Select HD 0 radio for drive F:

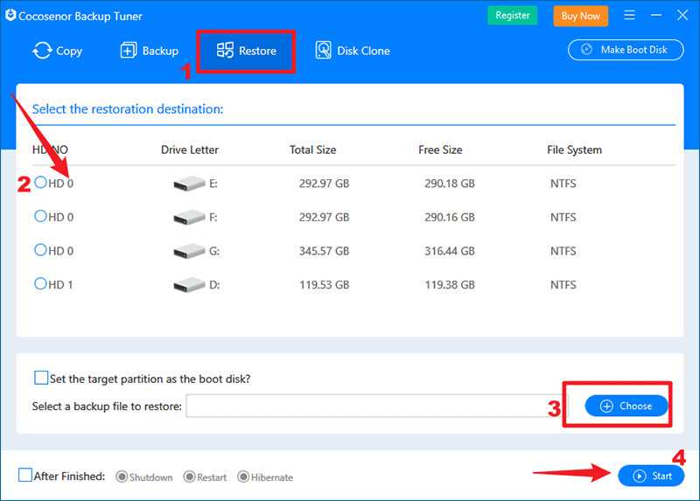coord(40,216)
